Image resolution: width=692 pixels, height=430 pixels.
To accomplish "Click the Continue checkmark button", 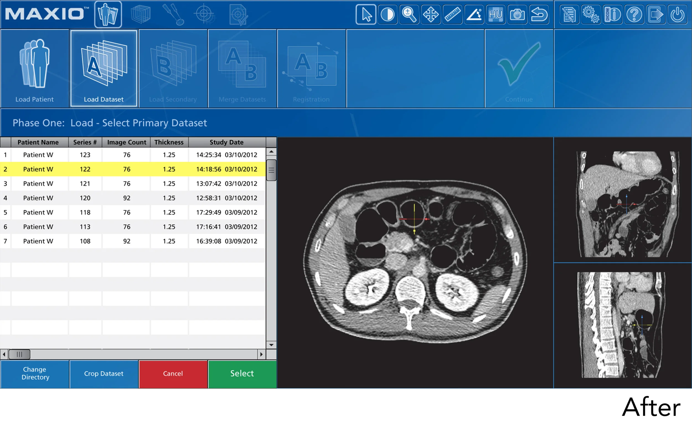I will (x=519, y=69).
